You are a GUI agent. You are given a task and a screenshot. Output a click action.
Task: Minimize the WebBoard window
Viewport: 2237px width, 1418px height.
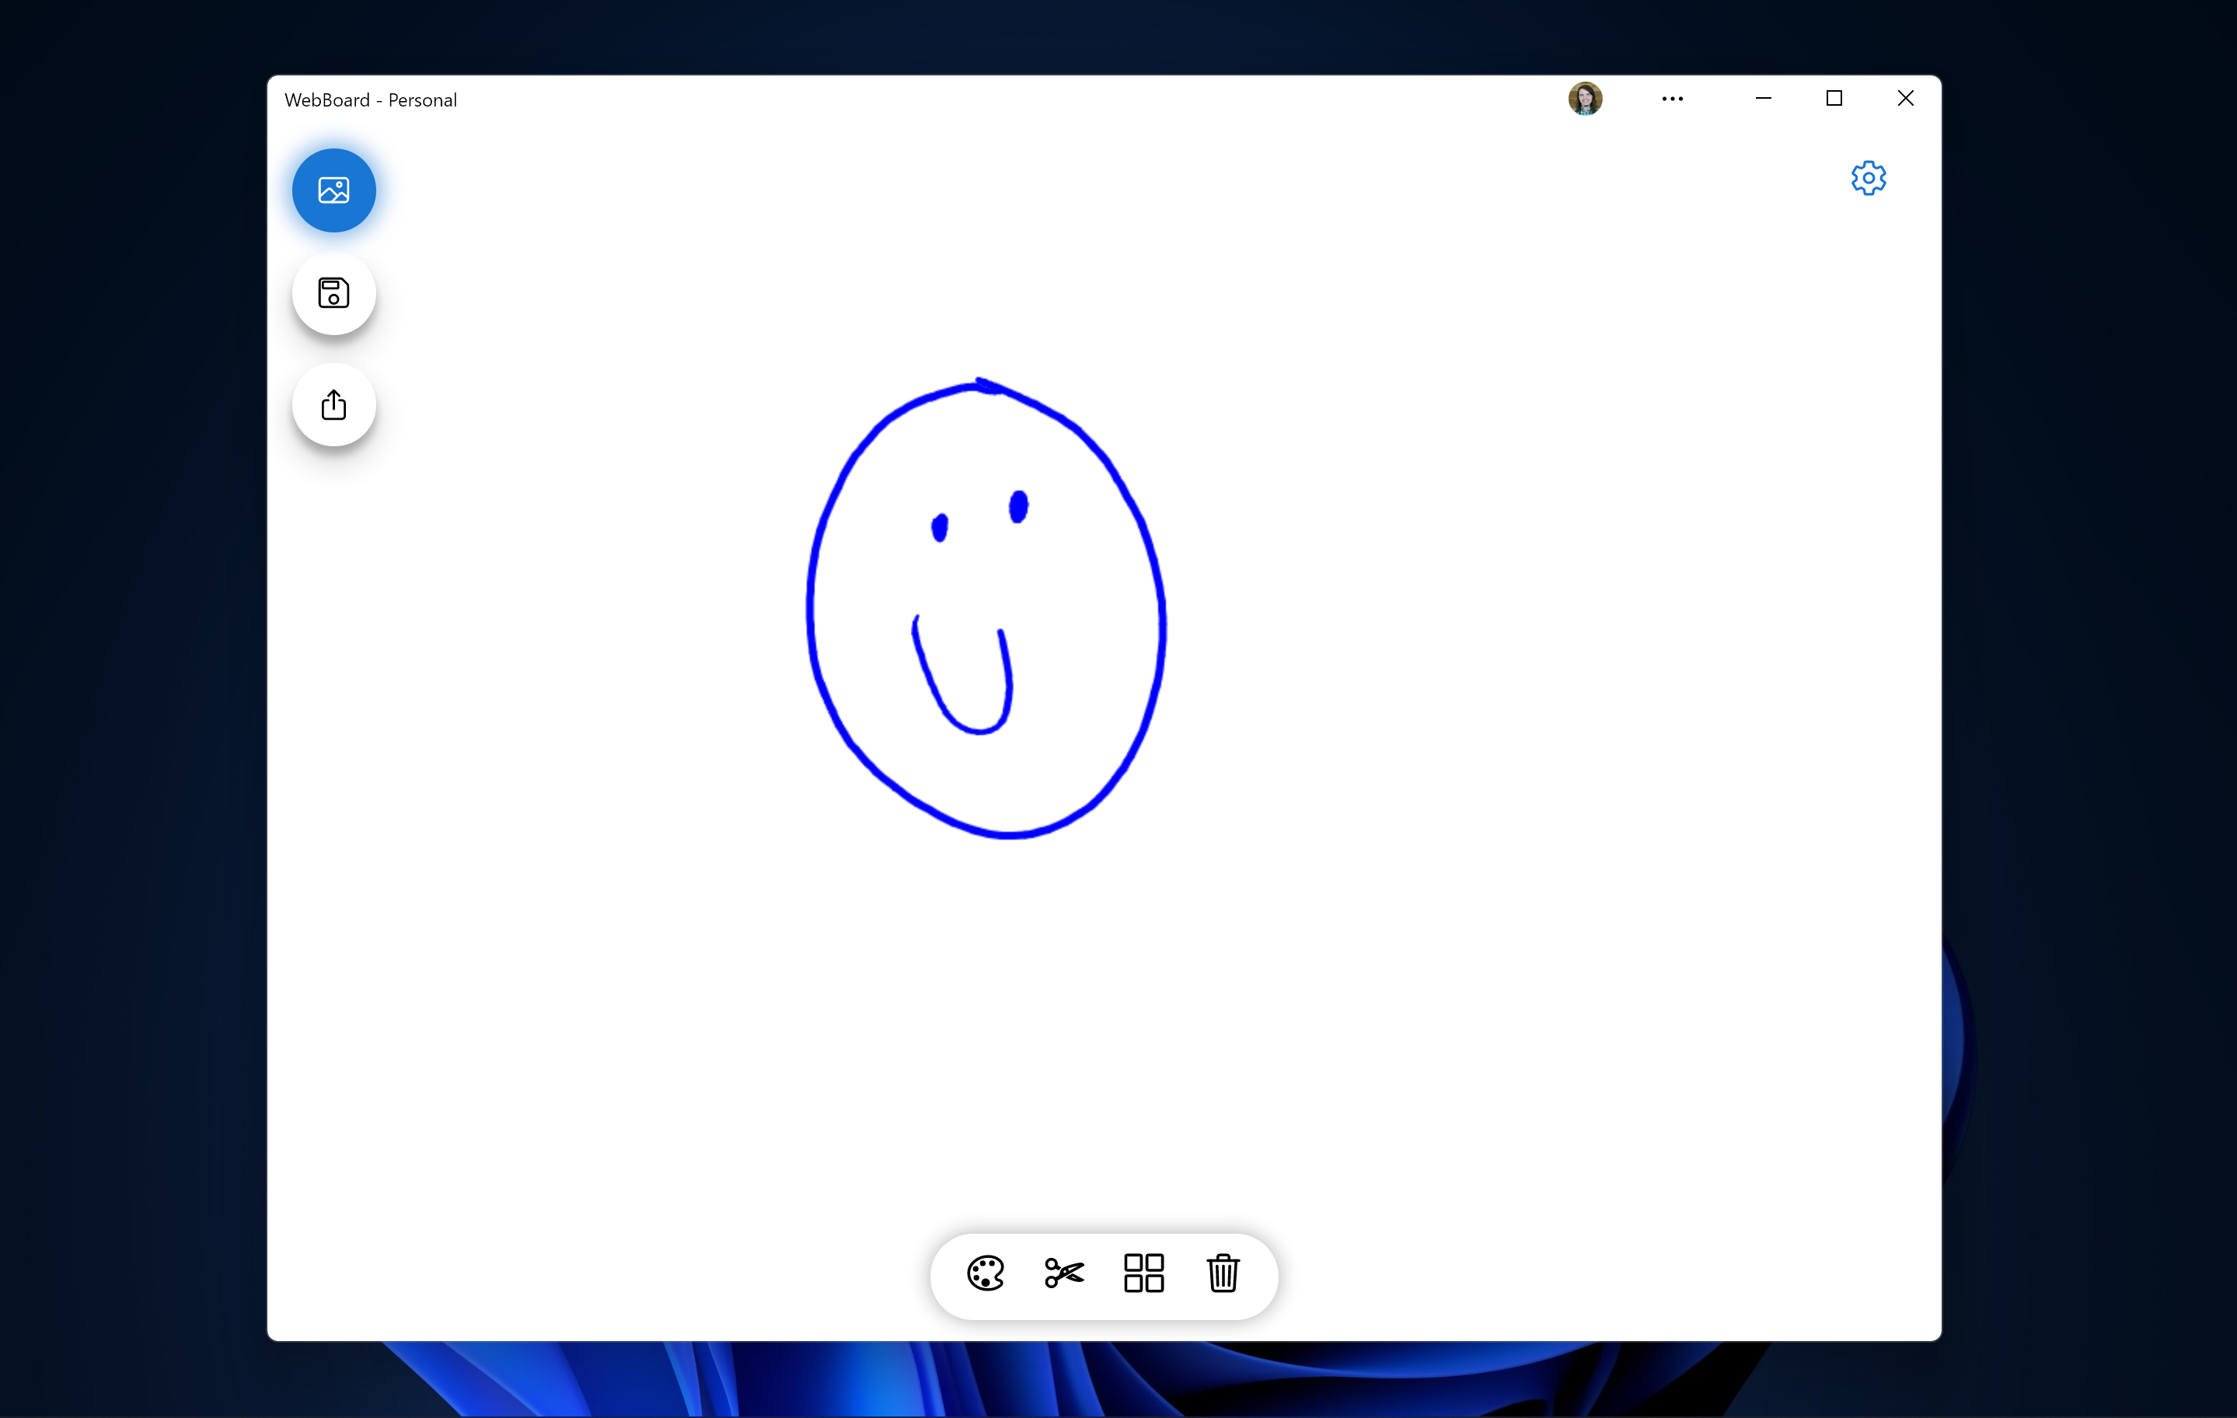[1763, 99]
